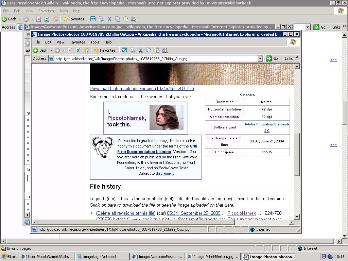Click the PiccoloNamek portrait thumbnail
348x261 pixels.
[166, 117]
